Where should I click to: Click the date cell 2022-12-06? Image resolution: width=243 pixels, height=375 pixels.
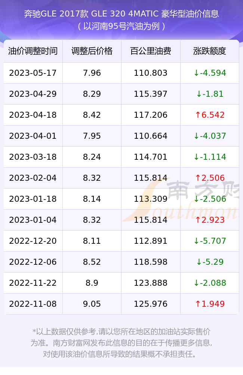[x=33, y=262]
